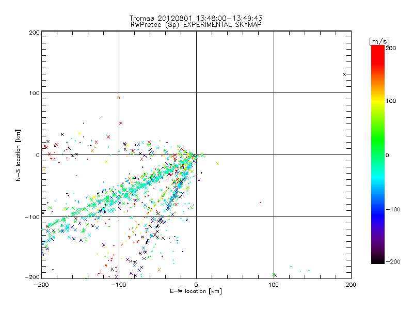Click the plot origin grid intersection
Screen dimensions: 413x310
(x=196, y=154)
